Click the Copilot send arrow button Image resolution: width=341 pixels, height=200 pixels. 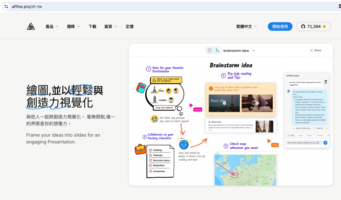point(325,143)
